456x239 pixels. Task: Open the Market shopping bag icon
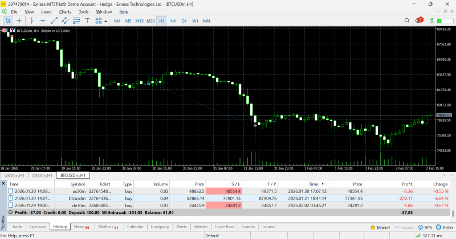(x=373, y=228)
